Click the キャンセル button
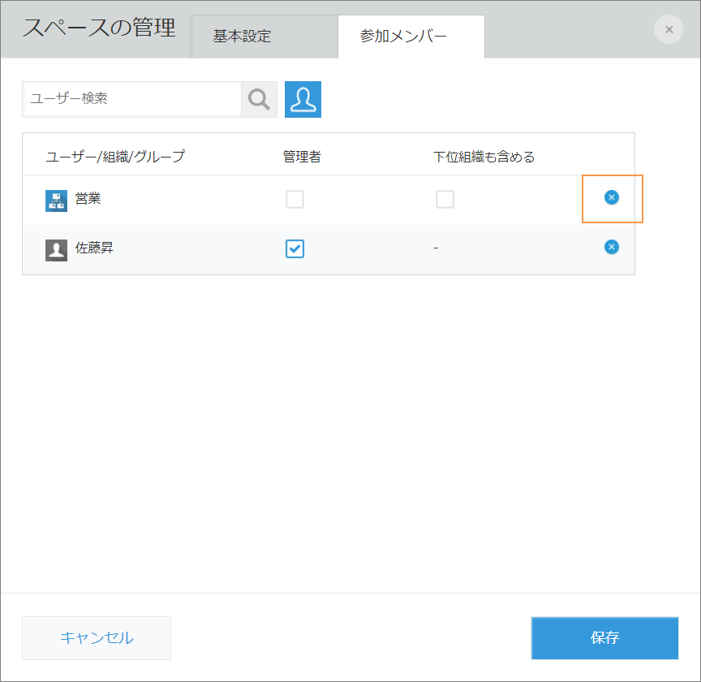Viewport: 701px width, 682px height. pos(96,638)
